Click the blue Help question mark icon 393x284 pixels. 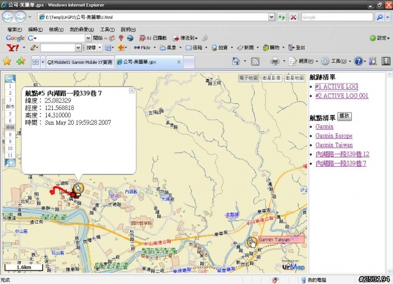point(359,61)
